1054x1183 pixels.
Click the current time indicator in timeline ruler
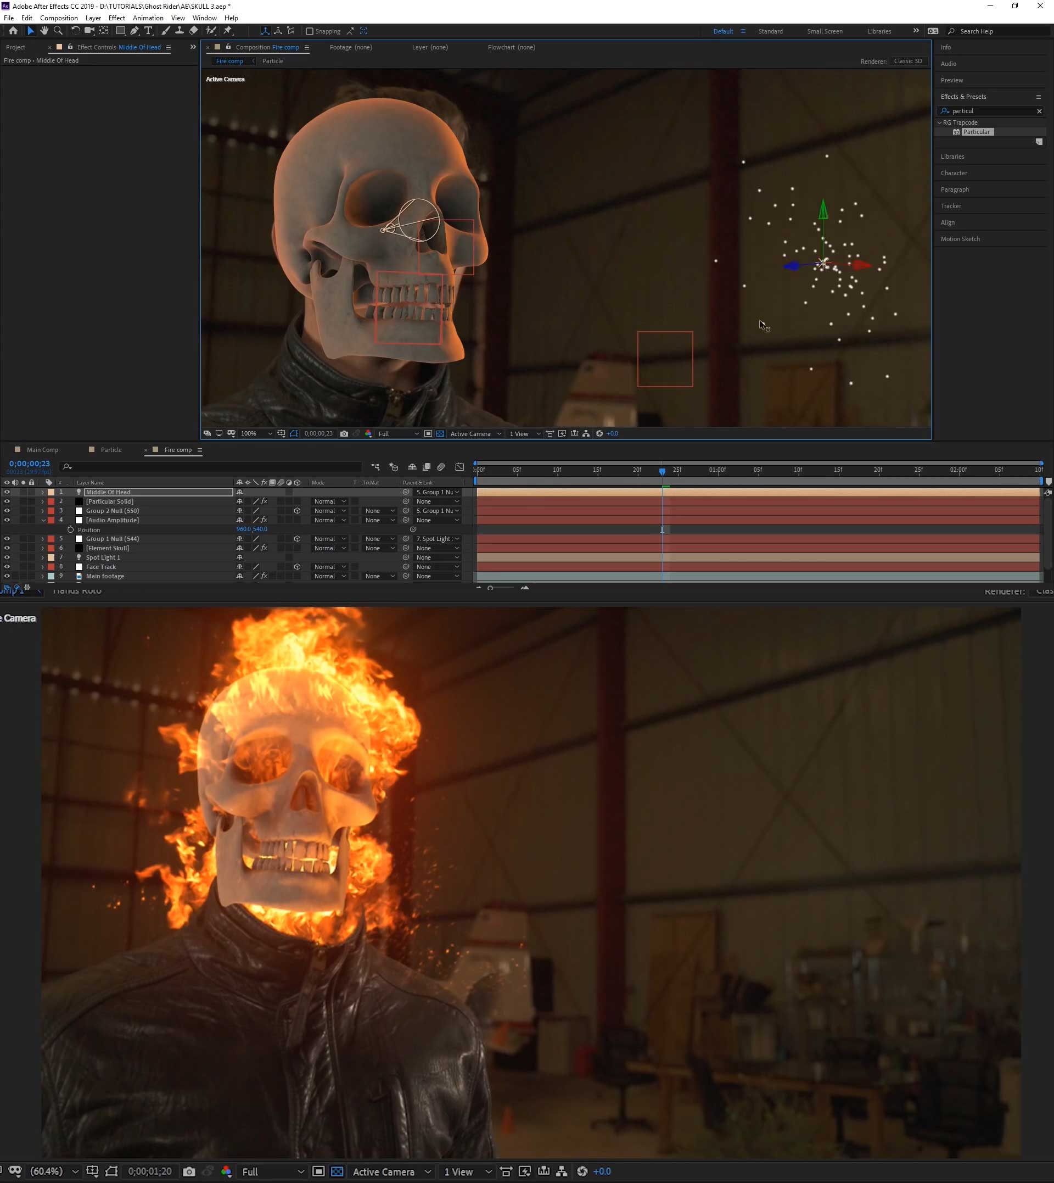click(662, 471)
